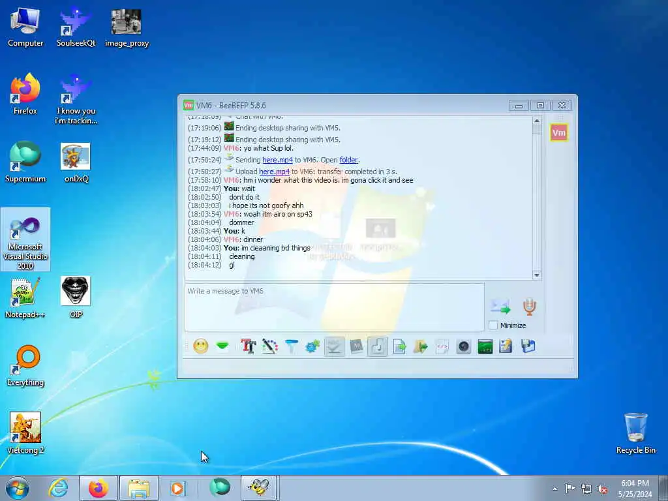Select the Computer desktop icon
668x501 pixels.
pos(25,28)
